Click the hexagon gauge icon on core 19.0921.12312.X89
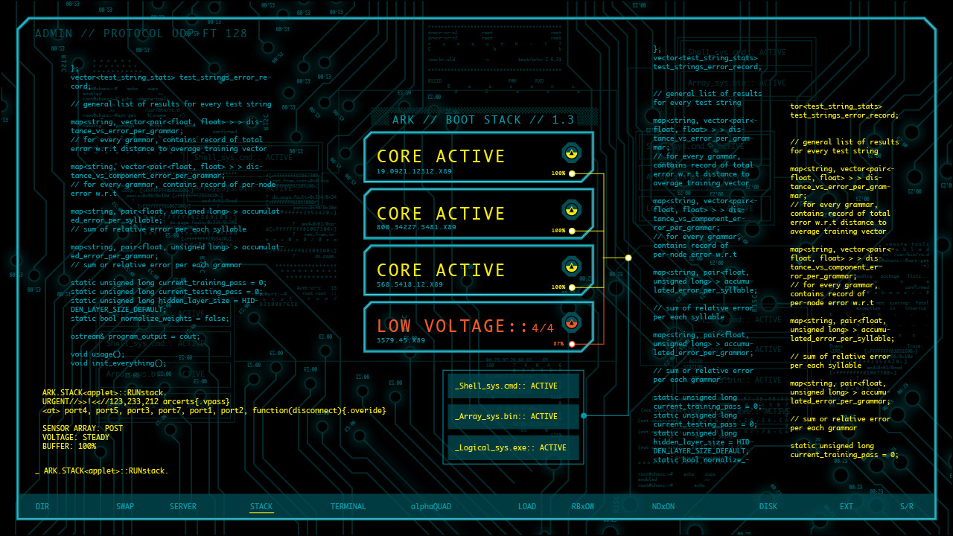Screen dimensions: 953x536 tap(571, 153)
